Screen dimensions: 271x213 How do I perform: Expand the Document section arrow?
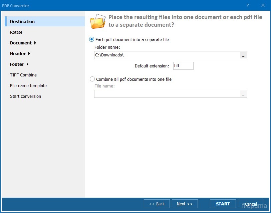35,43
